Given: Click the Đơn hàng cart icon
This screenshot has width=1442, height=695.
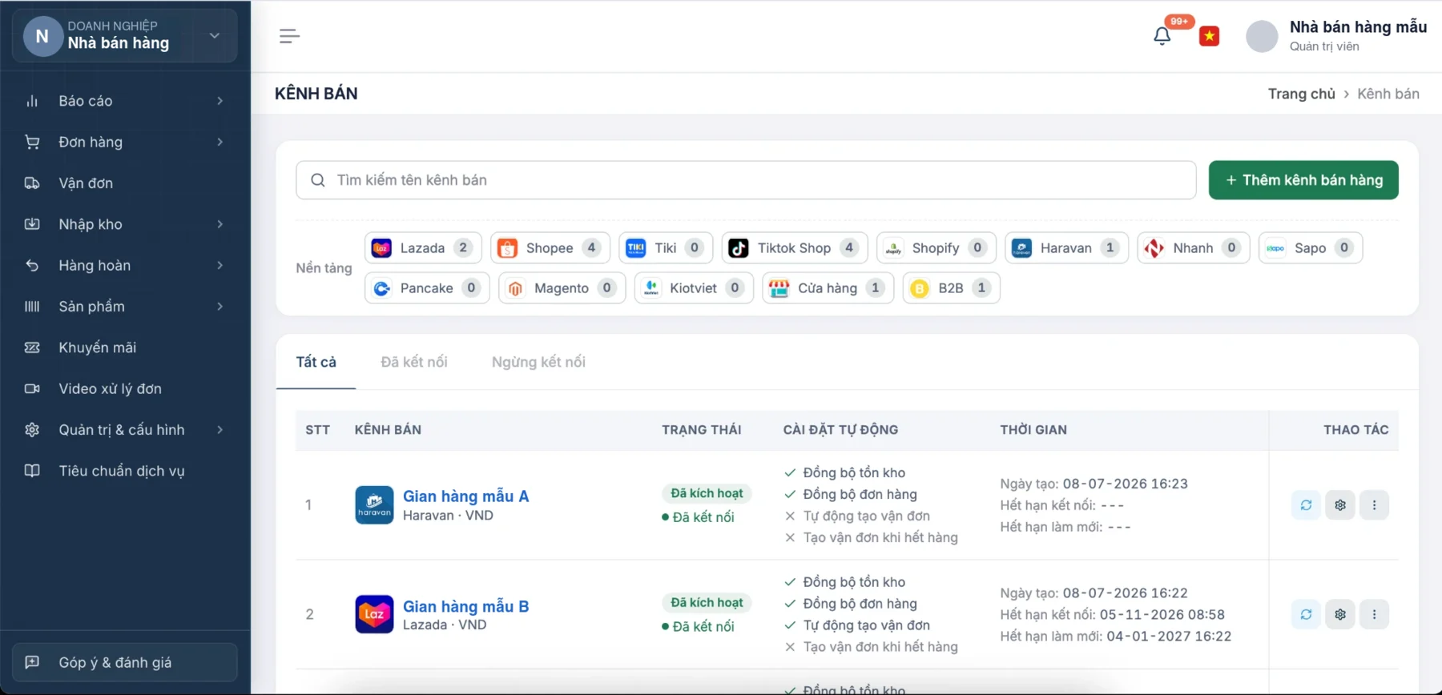Looking at the screenshot, I should (32, 142).
